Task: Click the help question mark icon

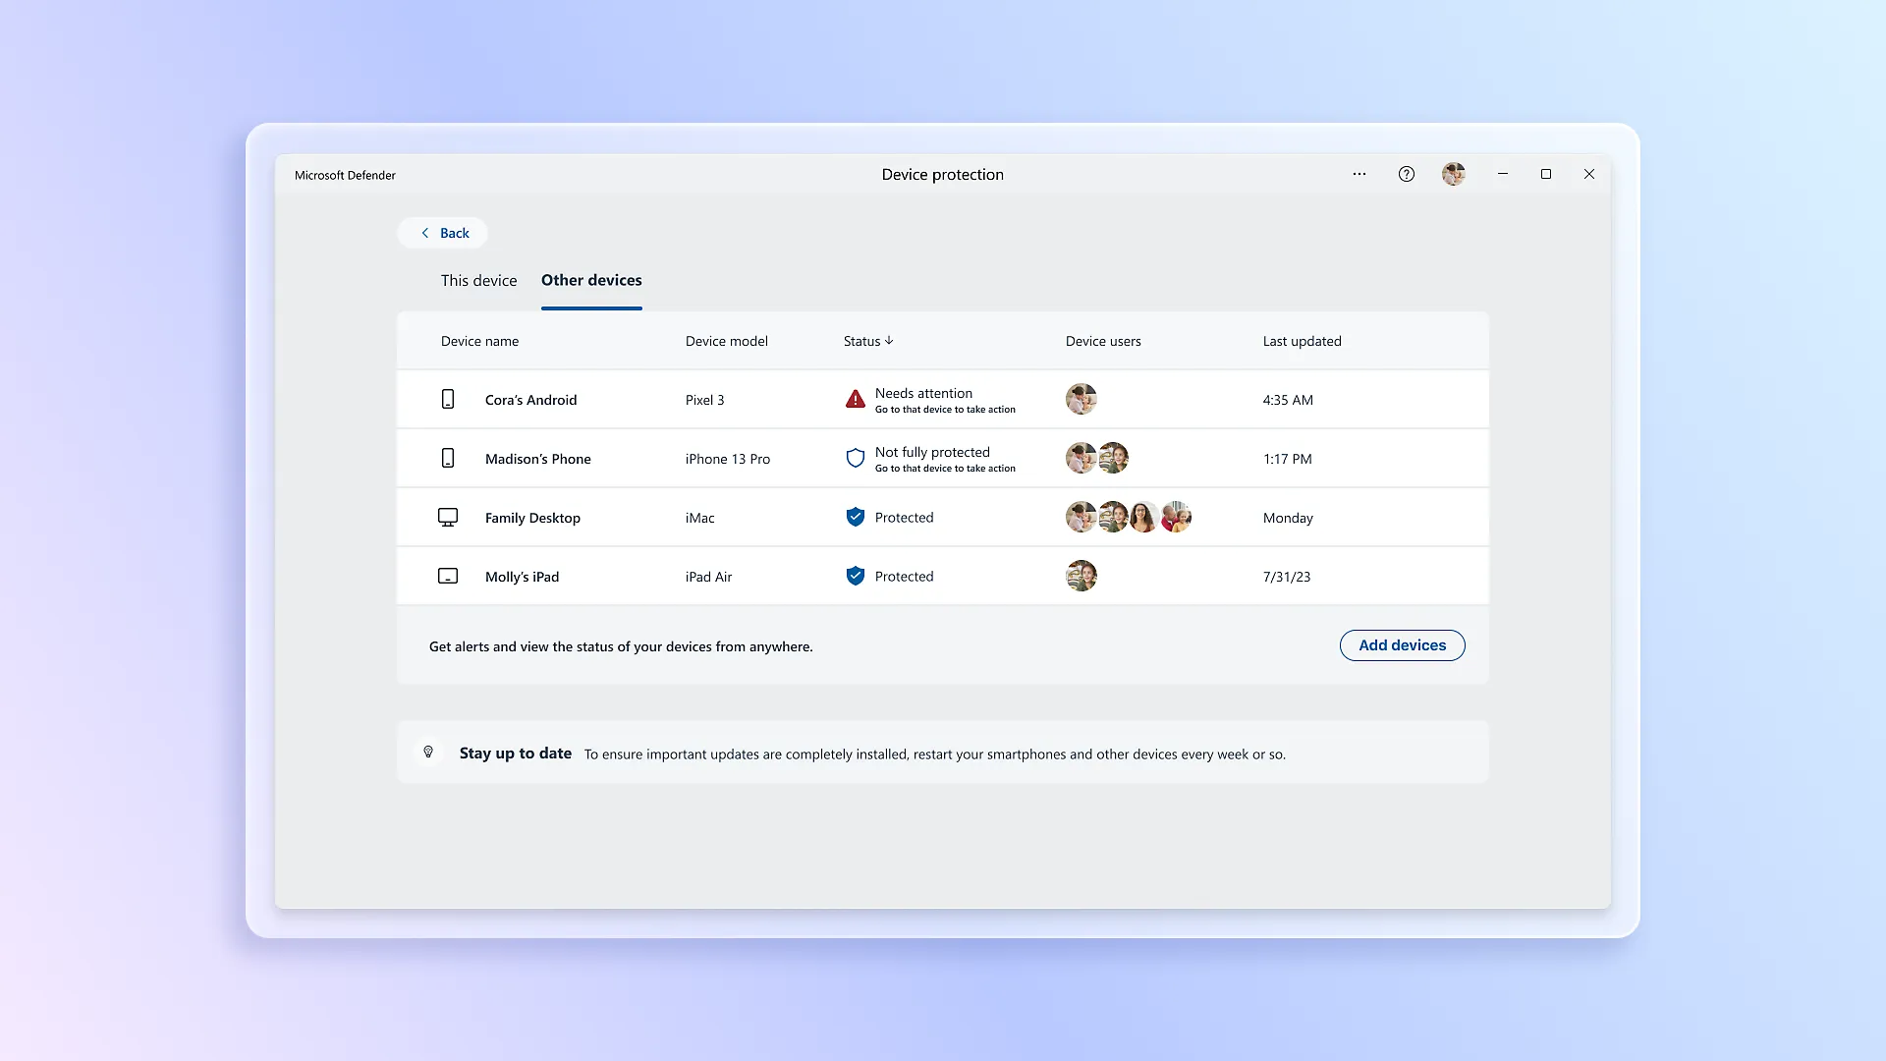Action: (1406, 174)
